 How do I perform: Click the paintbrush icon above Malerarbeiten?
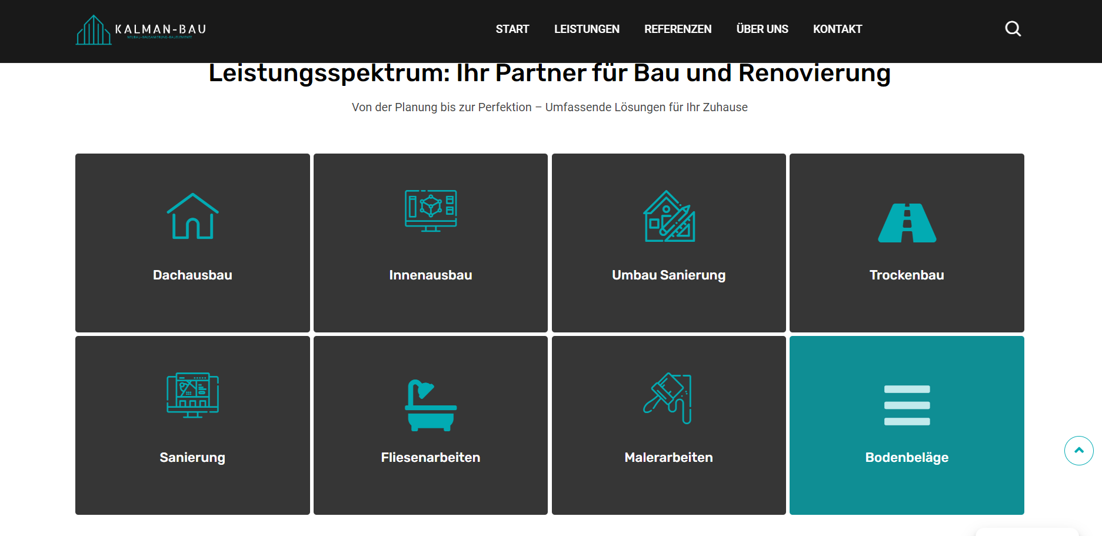click(x=668, y=398)
